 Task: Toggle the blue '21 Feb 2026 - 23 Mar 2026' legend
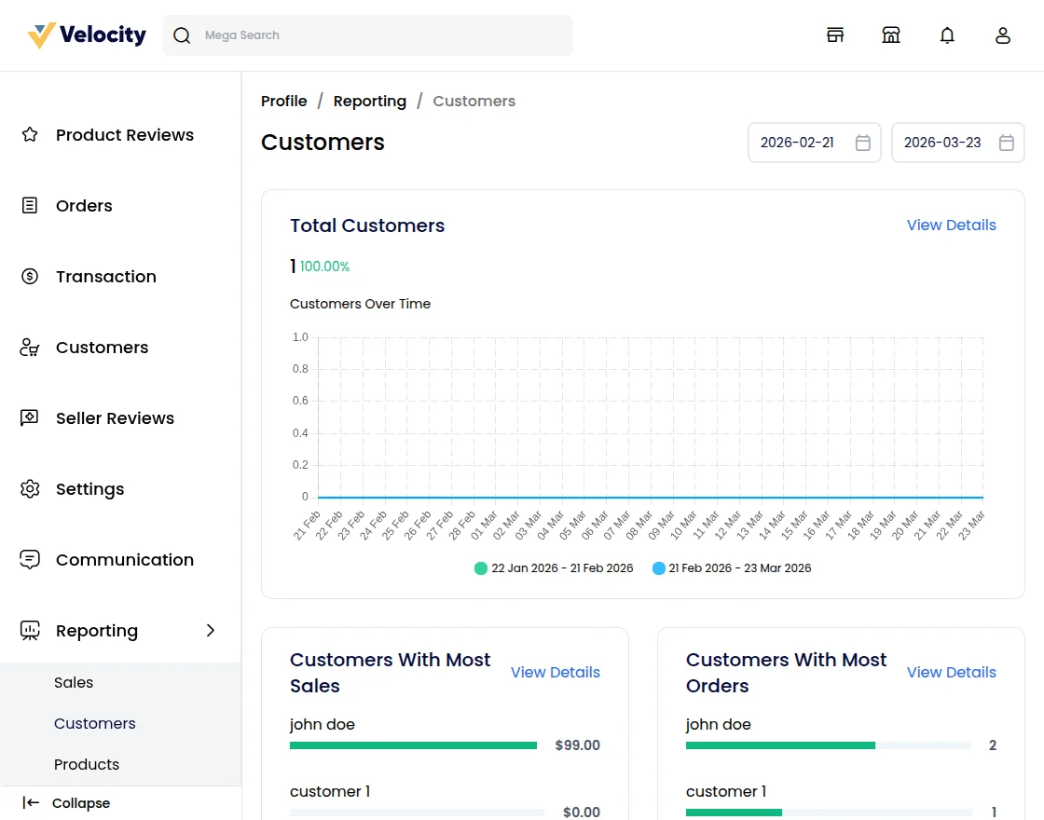pos(732,567)
